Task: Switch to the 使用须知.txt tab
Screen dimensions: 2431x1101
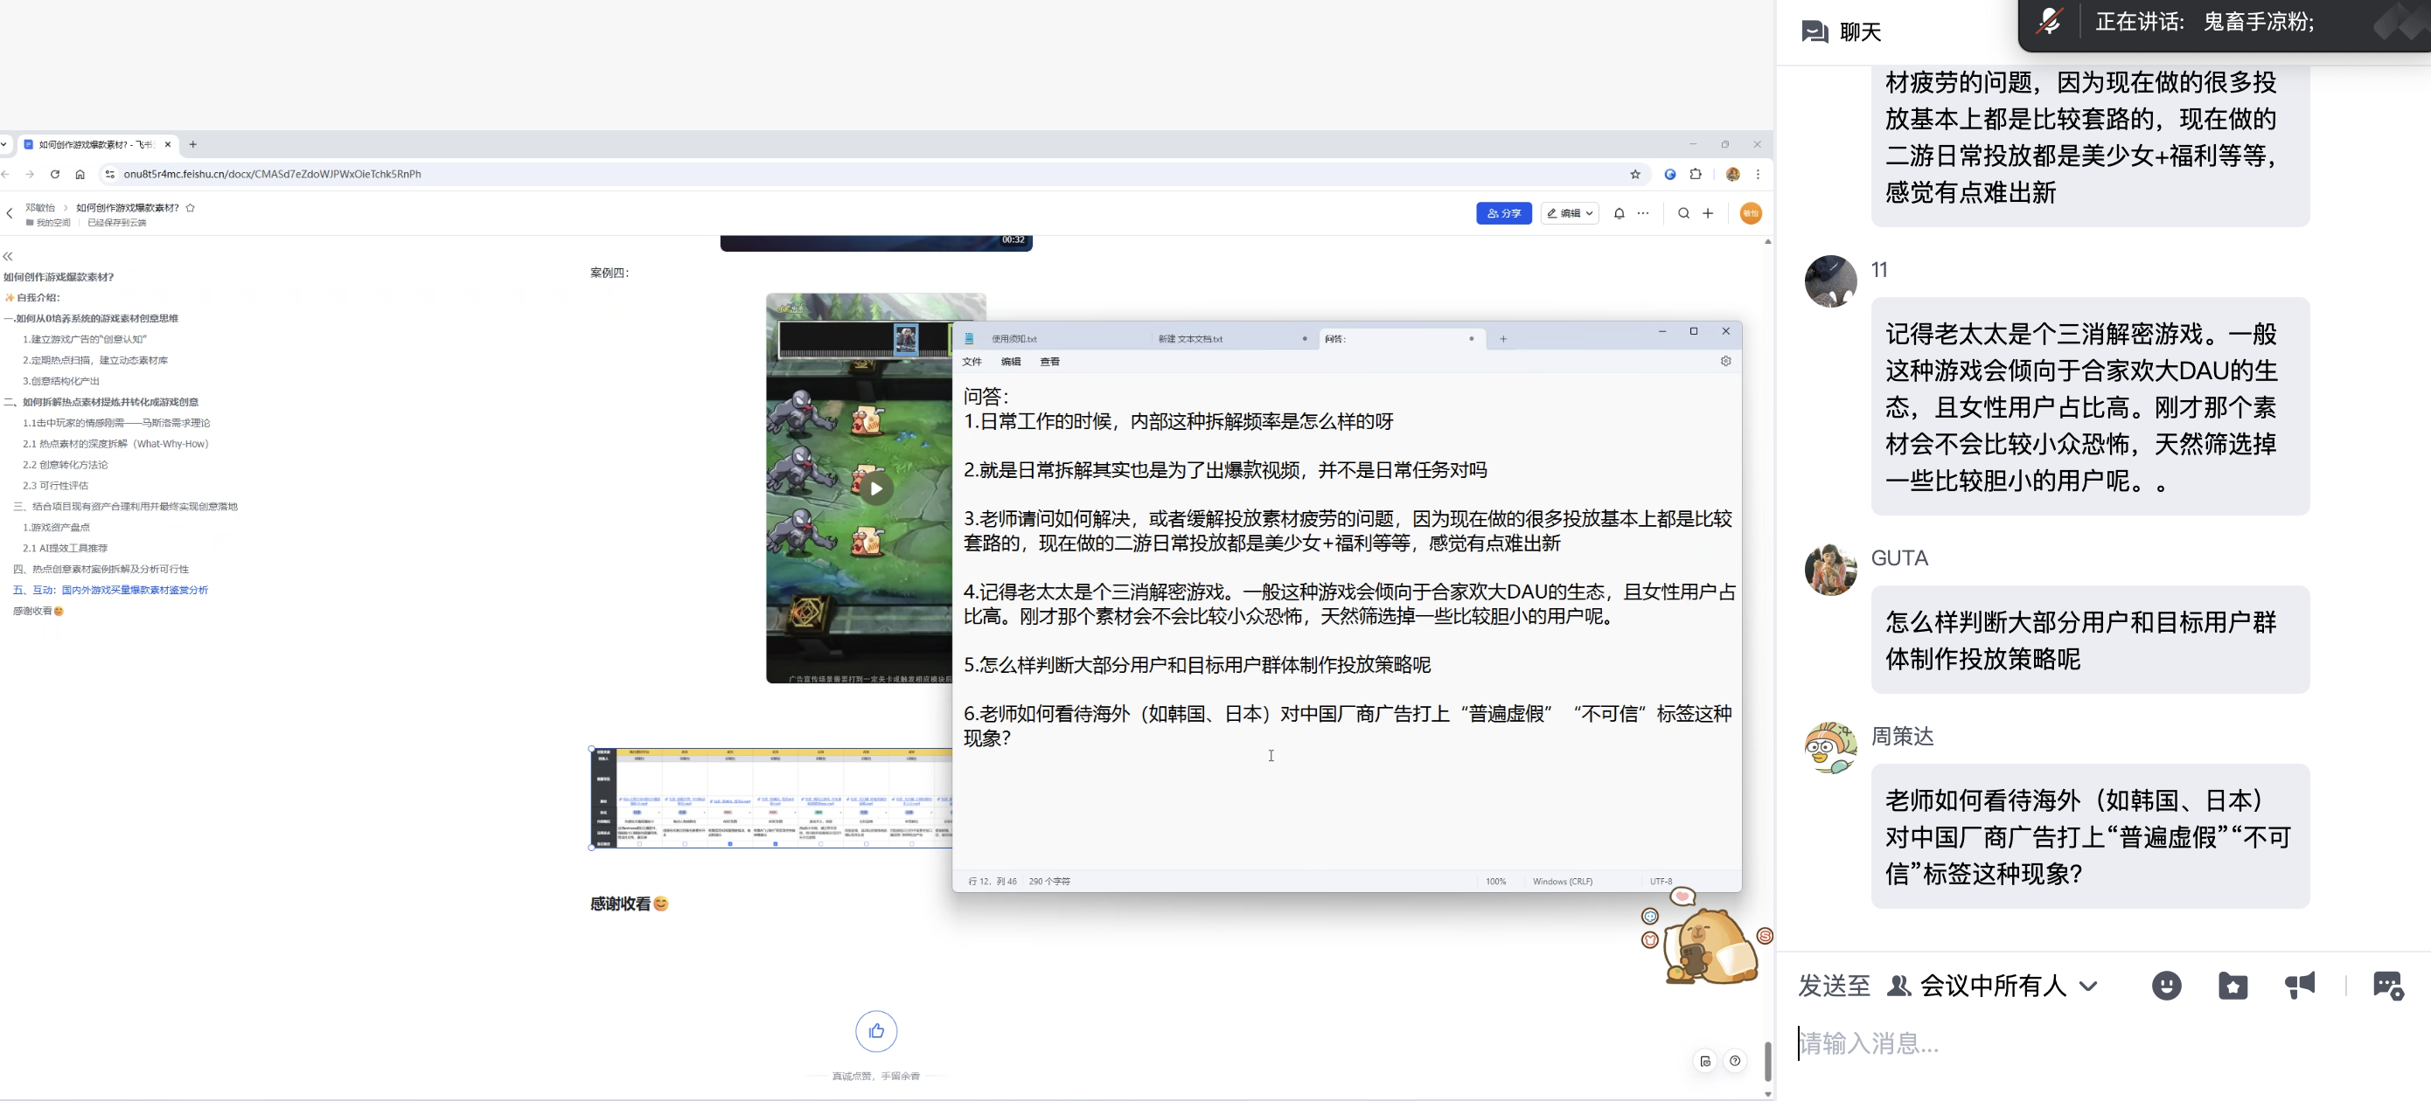Action: 1013,339
